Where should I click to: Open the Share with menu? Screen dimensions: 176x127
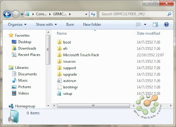pos(46,24)
